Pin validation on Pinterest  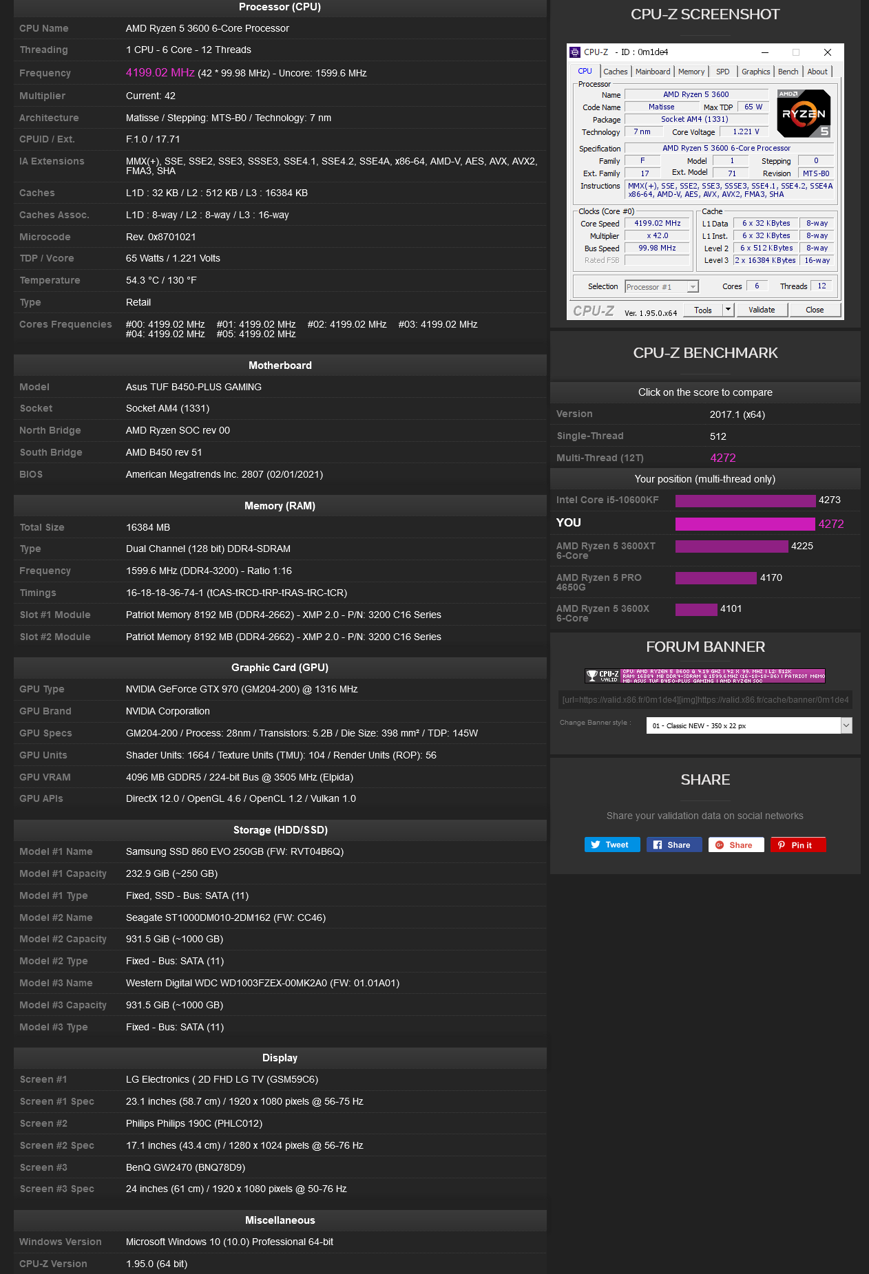(798, 845)
